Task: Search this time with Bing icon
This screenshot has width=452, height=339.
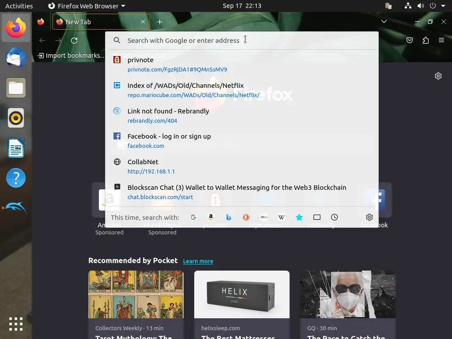Action: (229, 217)
